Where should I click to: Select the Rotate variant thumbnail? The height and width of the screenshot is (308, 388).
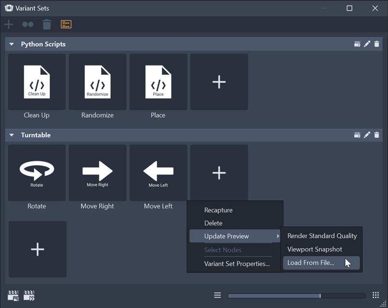click(37, 173)
